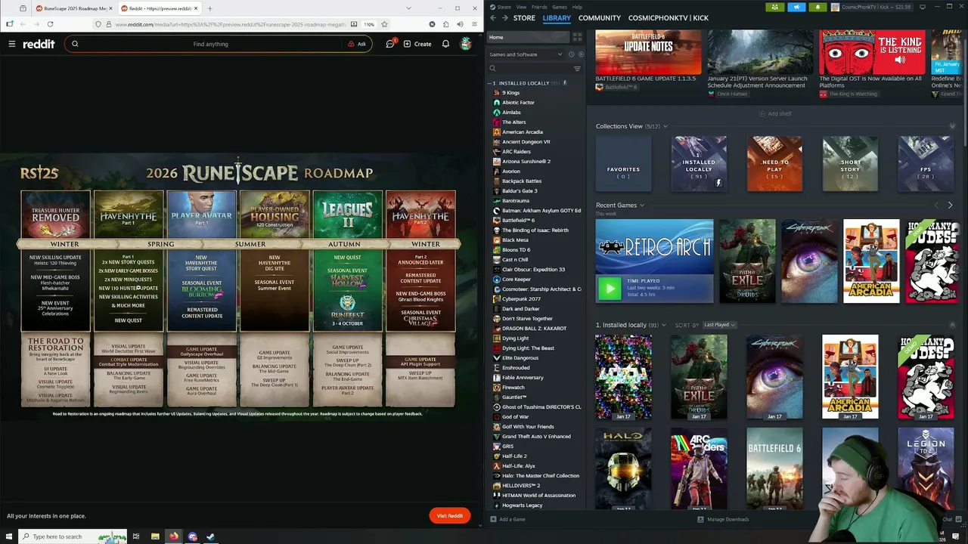Viewport: 968px width, 544px height.
Task: Open the NEED TO PLAY collection tile
Action: [775, 164]
